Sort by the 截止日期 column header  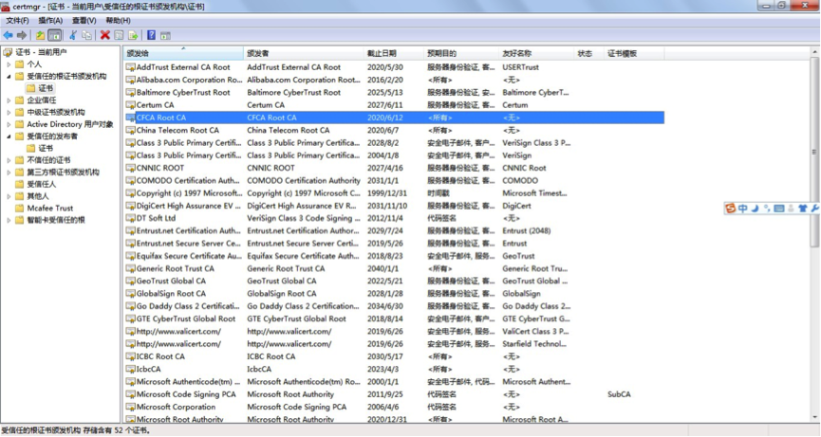click(x=394, y=53)
